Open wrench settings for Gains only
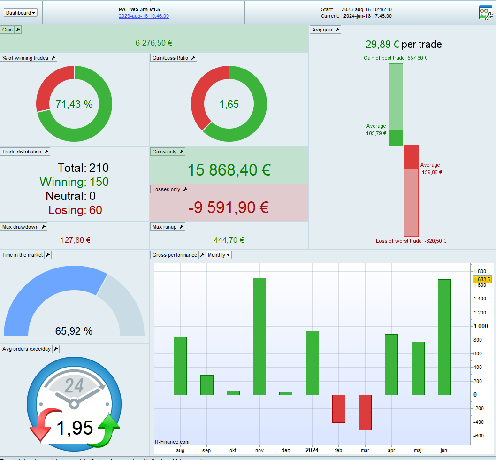 click(x=182, y=152)
